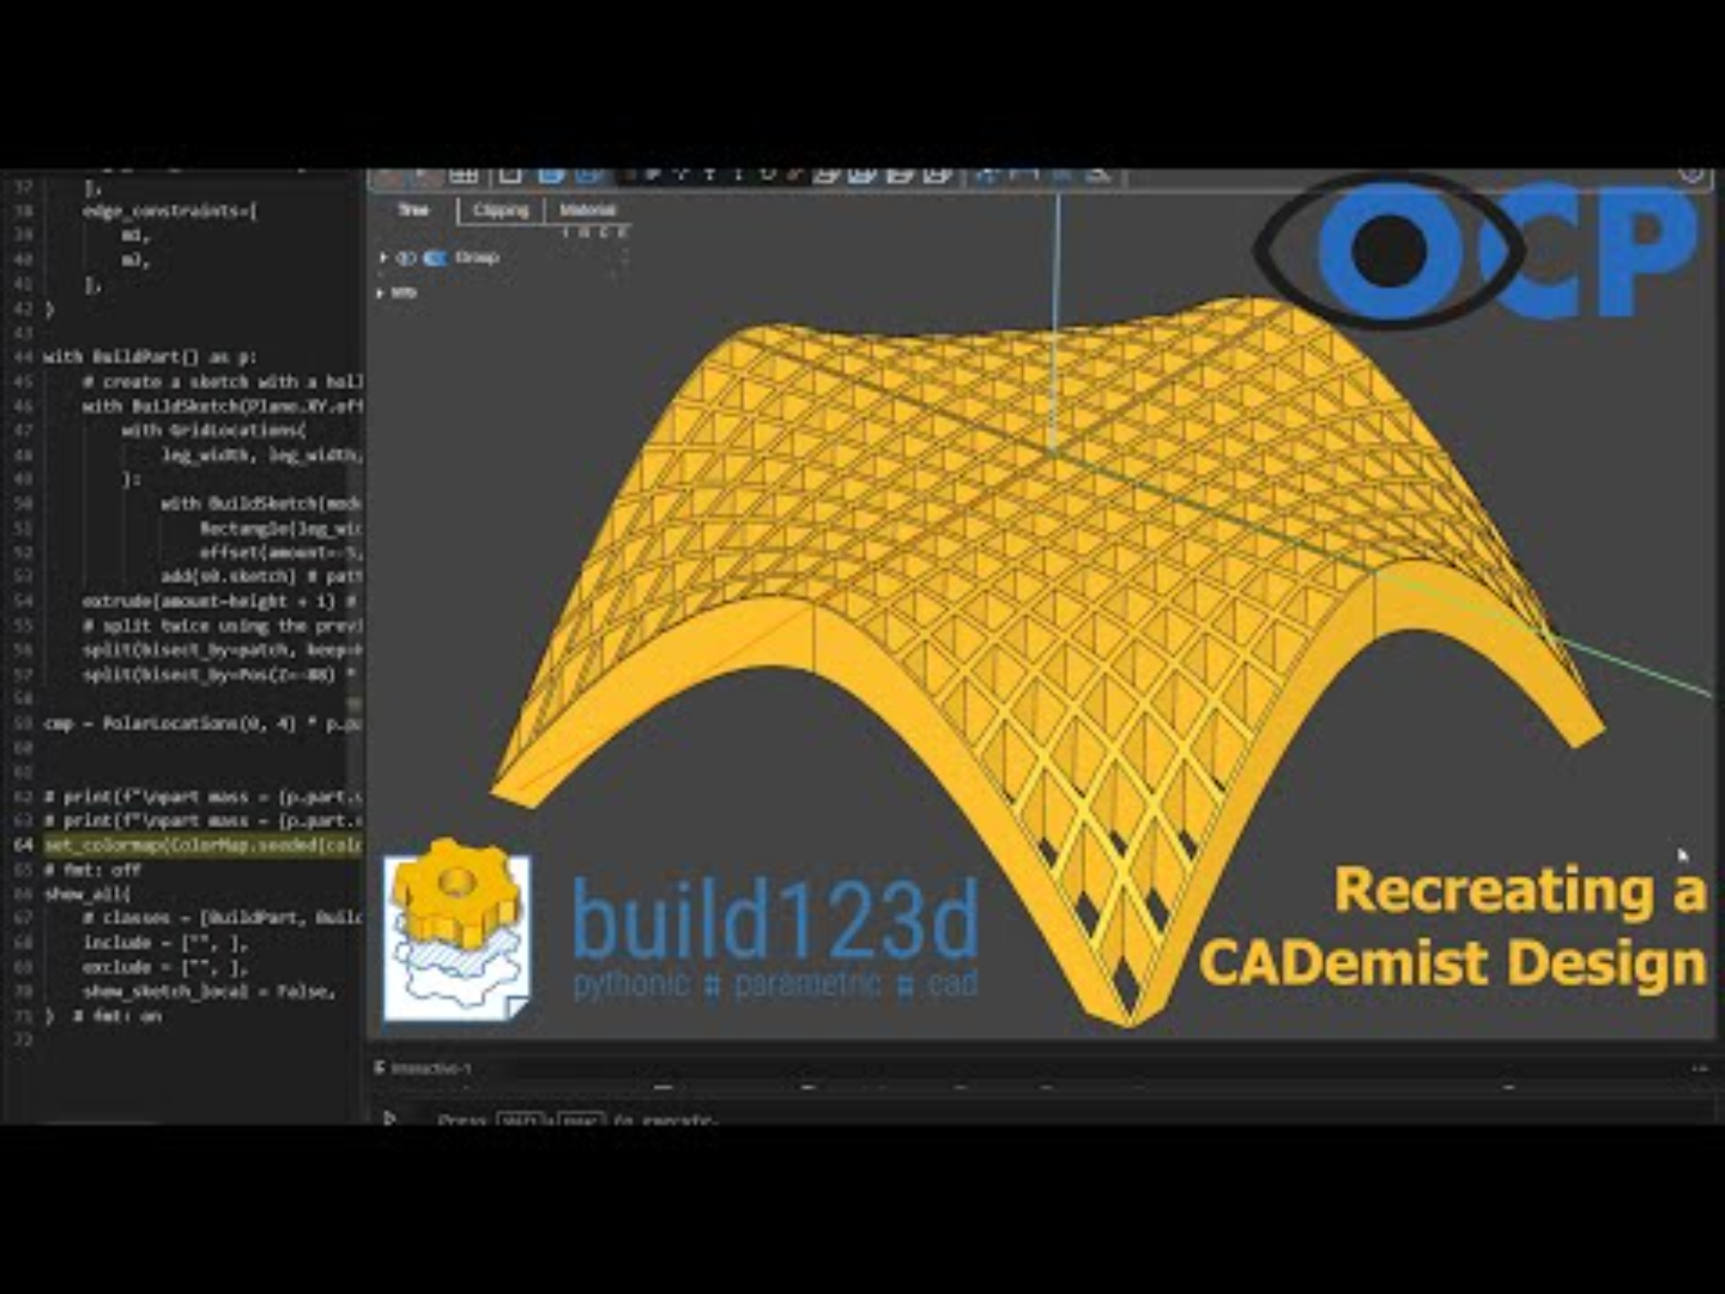Click the rightmost tool icon in viewer toolbar
The height and width of the screenshot is (1294, 1725).
pyautogui.click(x=1098, y=175)
